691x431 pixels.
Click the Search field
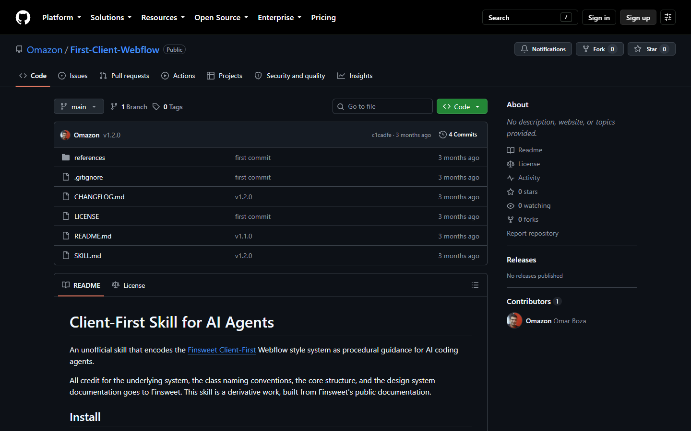[530, 17]
